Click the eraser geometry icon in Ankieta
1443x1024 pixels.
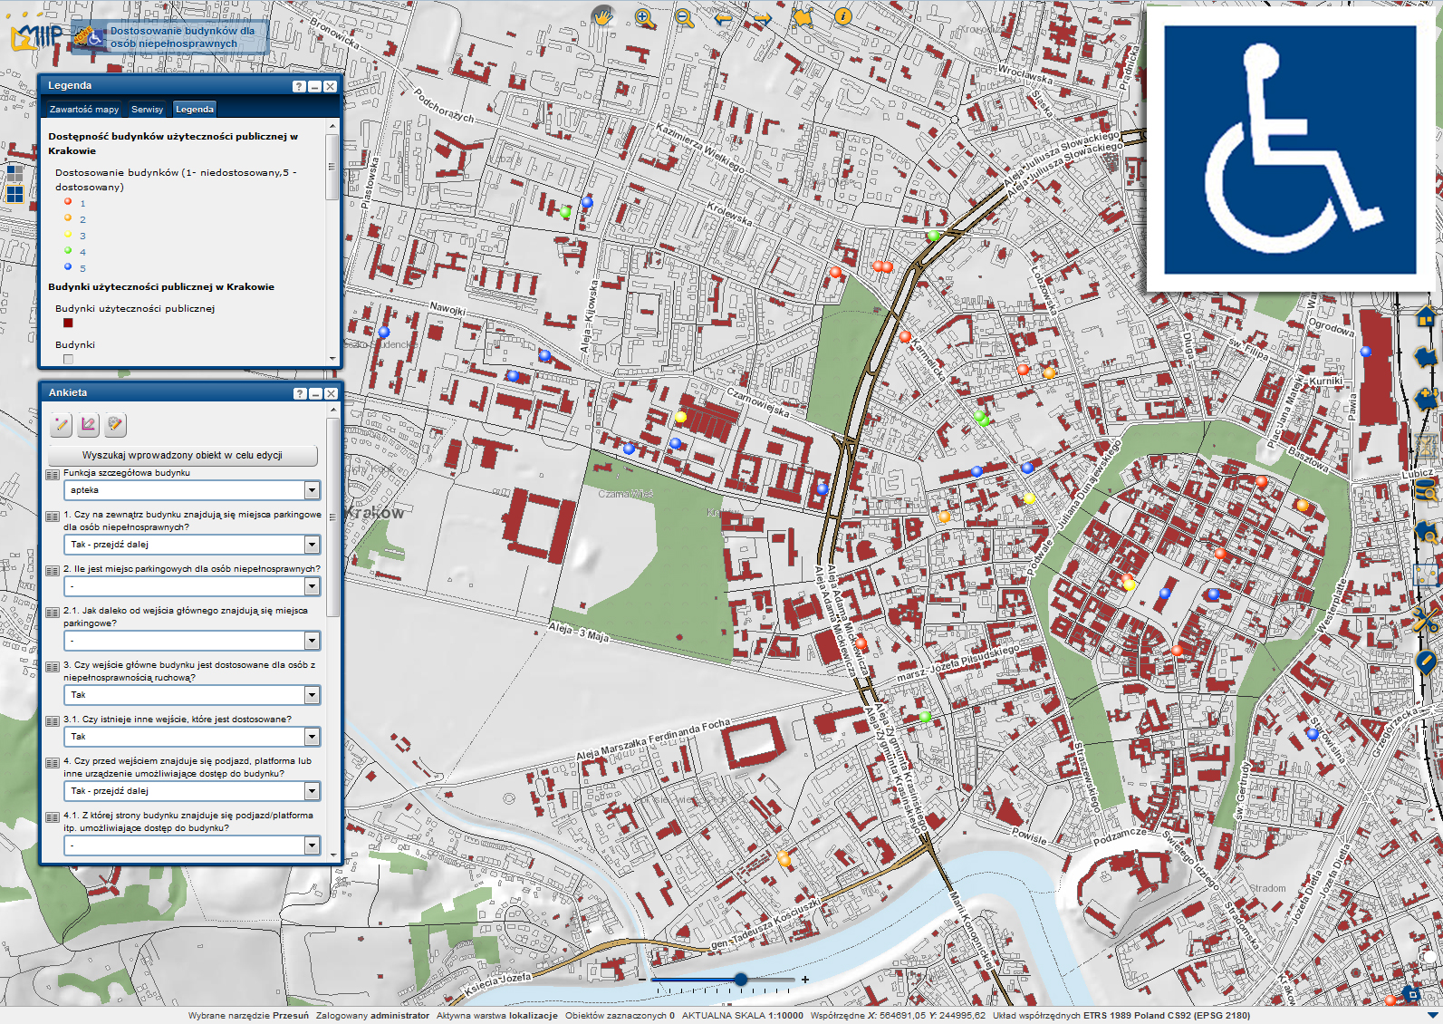click(x=88, y=424)
